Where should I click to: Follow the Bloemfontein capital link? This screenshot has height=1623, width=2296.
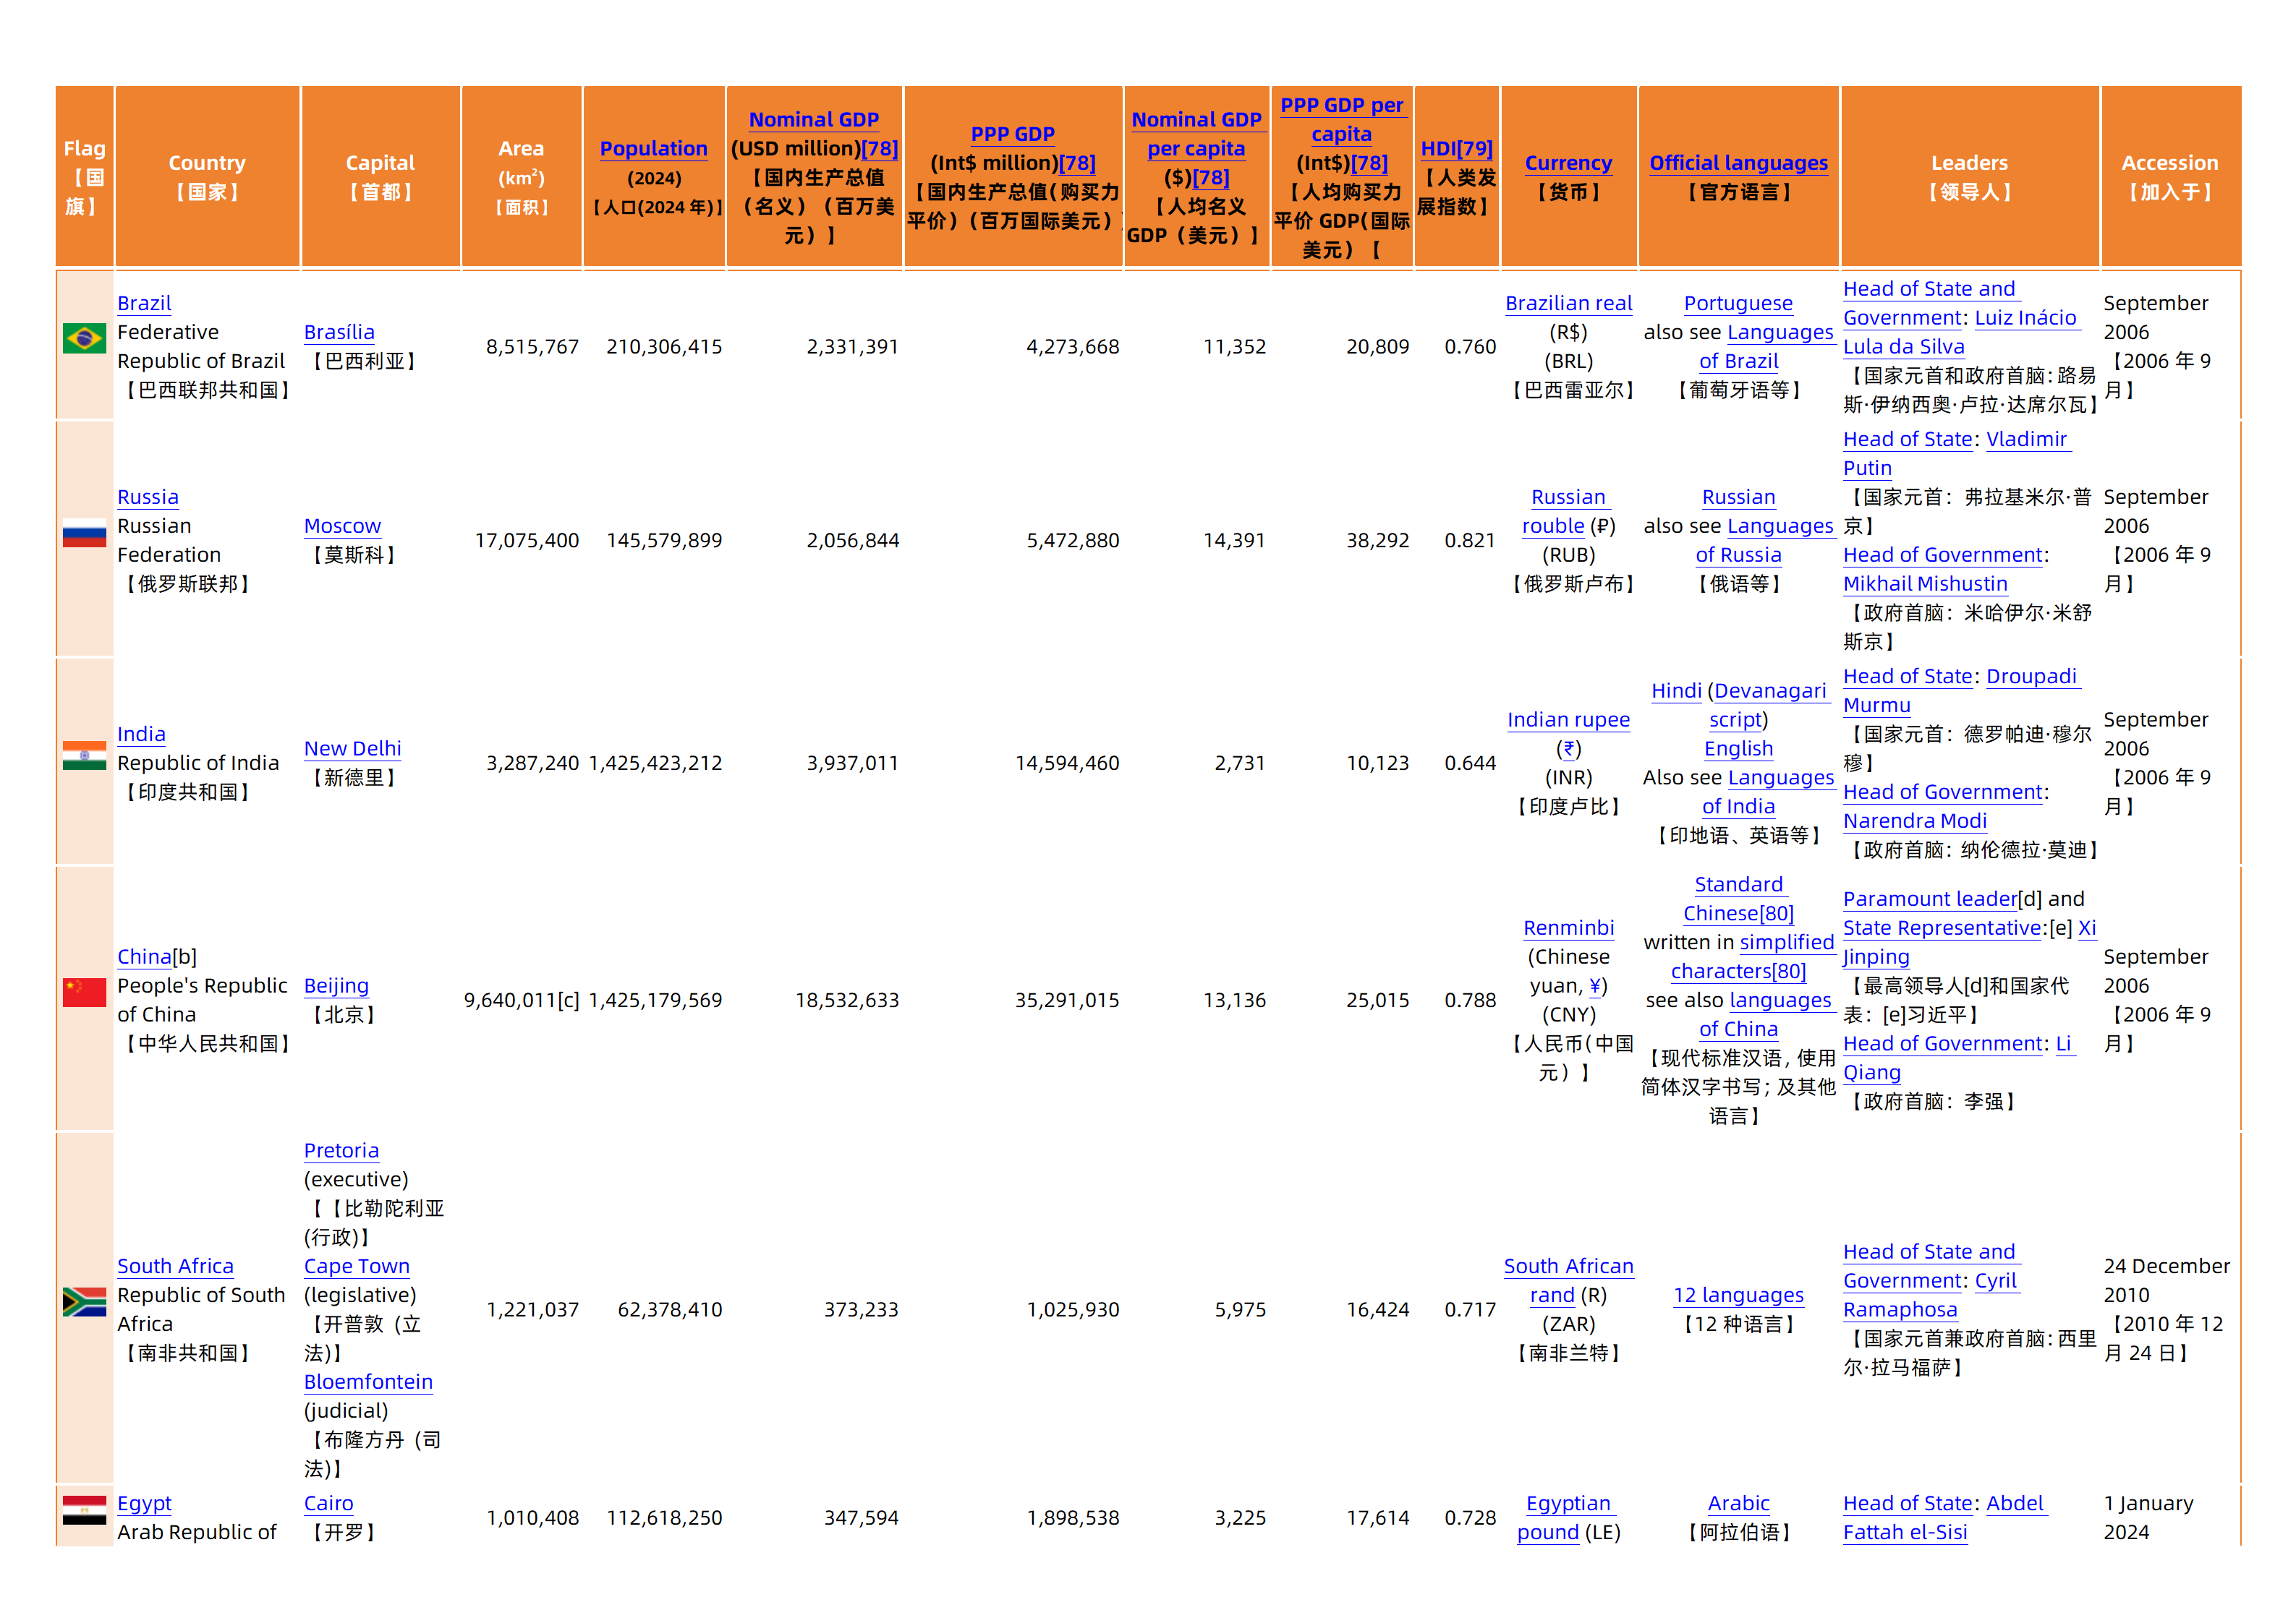click(x=368, y=1382)
